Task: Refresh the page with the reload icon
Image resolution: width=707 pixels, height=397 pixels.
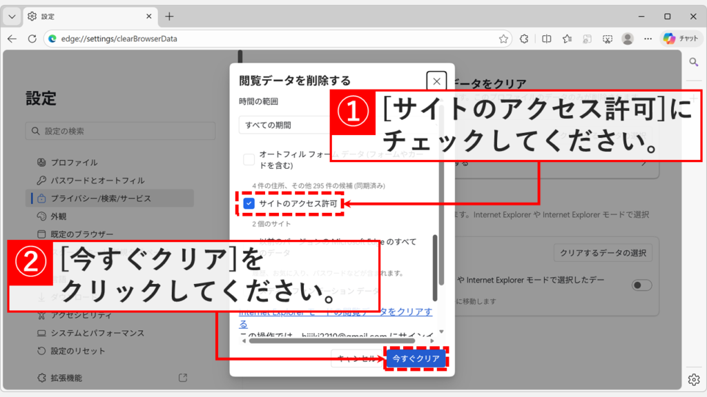Action: (34, 39)
